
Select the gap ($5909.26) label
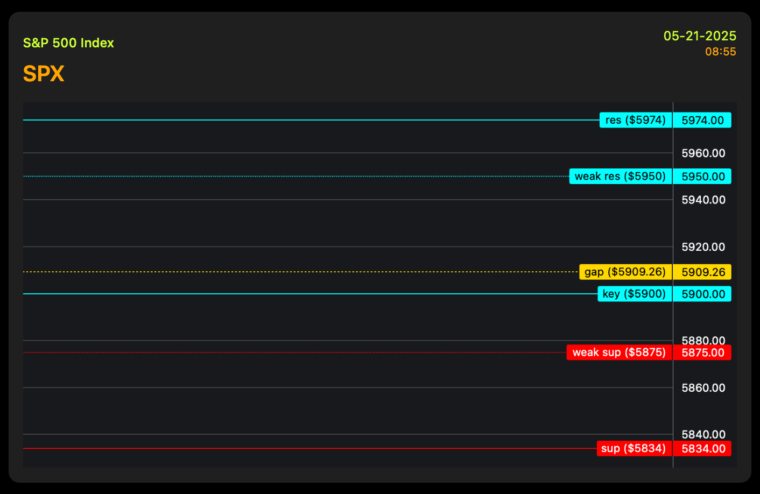[x=625, y=272]
